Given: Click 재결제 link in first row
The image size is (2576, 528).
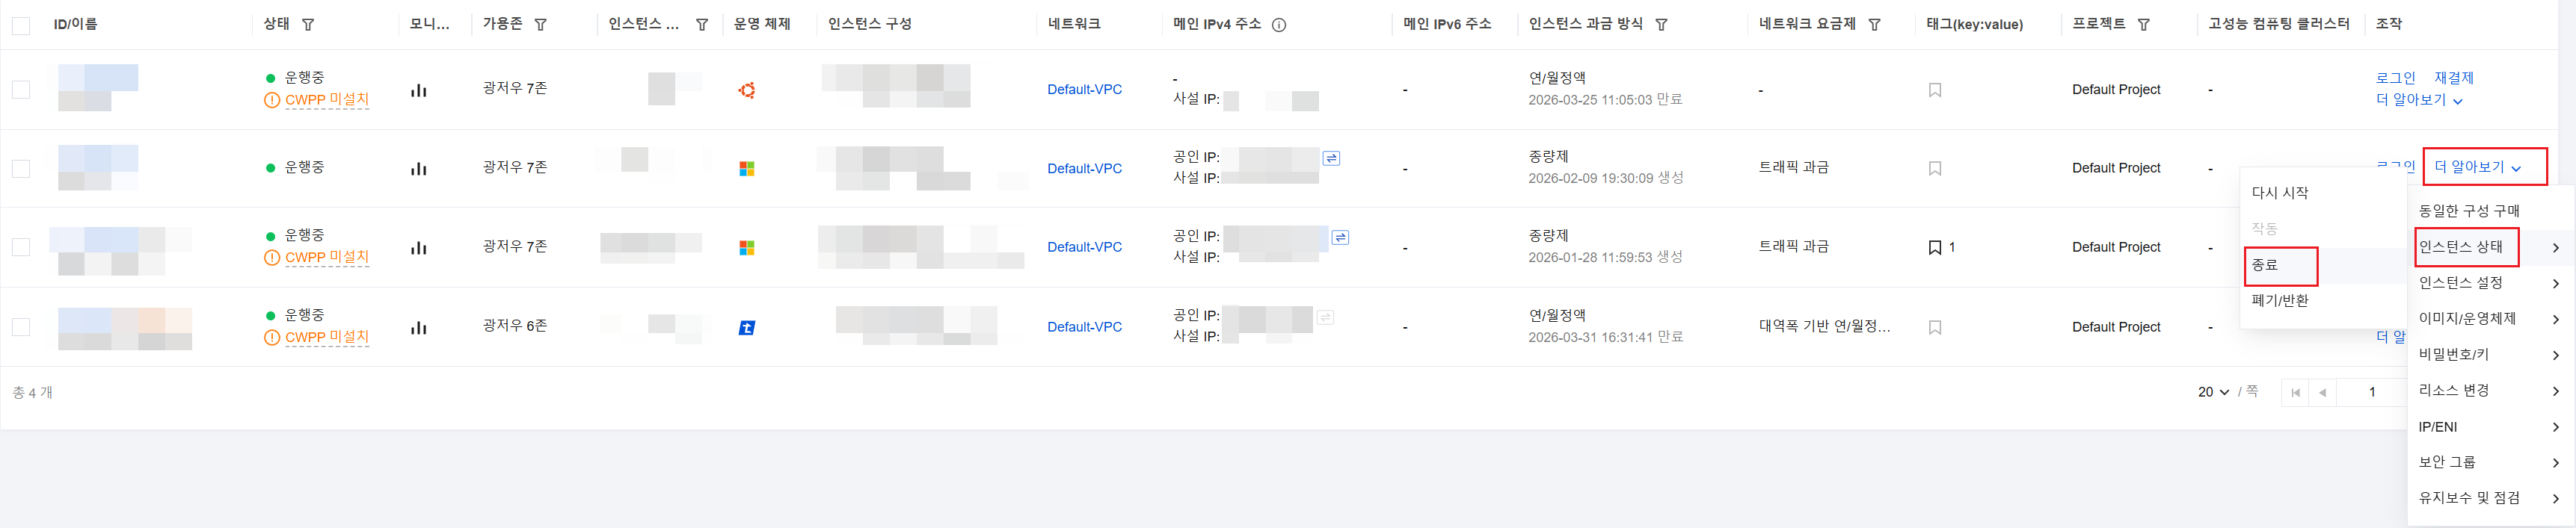Looking at the screenshot, I should (x=2453, y=78).
